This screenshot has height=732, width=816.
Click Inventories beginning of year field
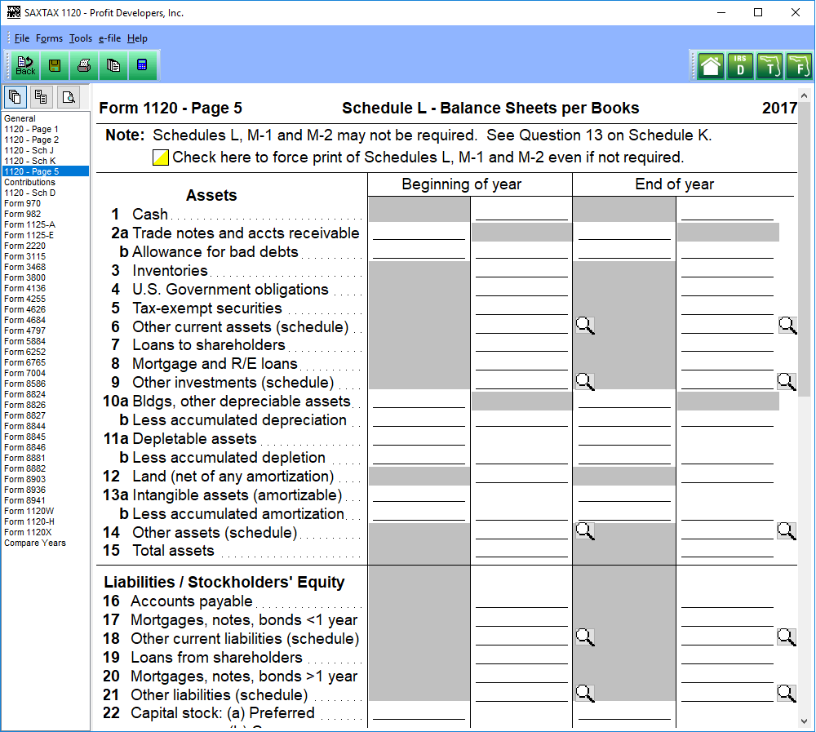click(521, 269)
